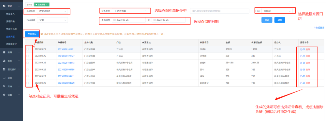Click 删除 in the 新新商贸 row
This screenshot has height=121, width=326.
coord(308,83)
